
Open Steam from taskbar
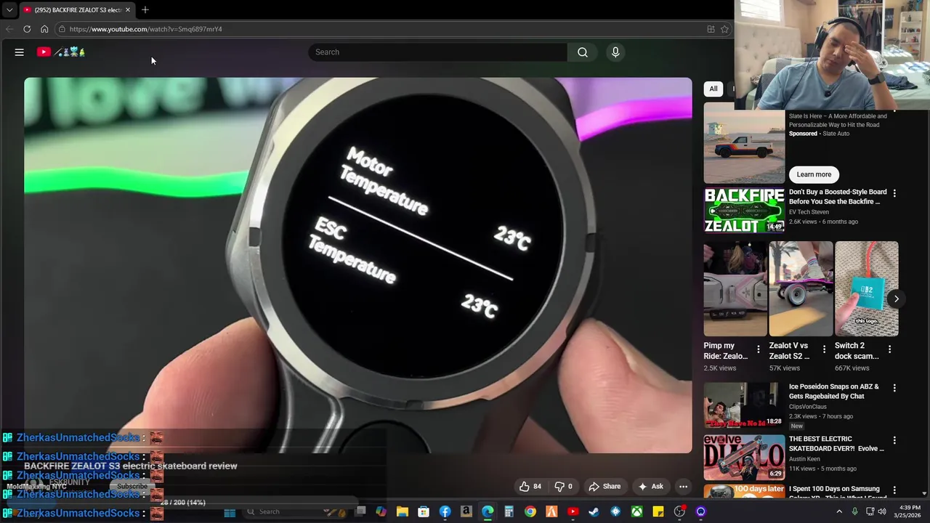click(x=594, y=512)
